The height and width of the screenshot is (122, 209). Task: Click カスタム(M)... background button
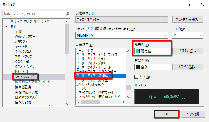click(x=188, y=67)
